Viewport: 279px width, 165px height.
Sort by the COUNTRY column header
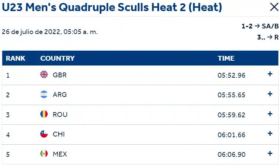pos(57,58)
